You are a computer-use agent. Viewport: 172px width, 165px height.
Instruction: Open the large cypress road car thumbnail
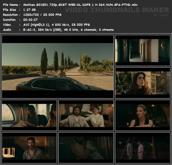click(58, 67)
